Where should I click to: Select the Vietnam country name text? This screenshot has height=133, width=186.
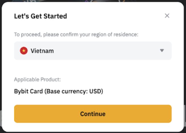(42, 51)
